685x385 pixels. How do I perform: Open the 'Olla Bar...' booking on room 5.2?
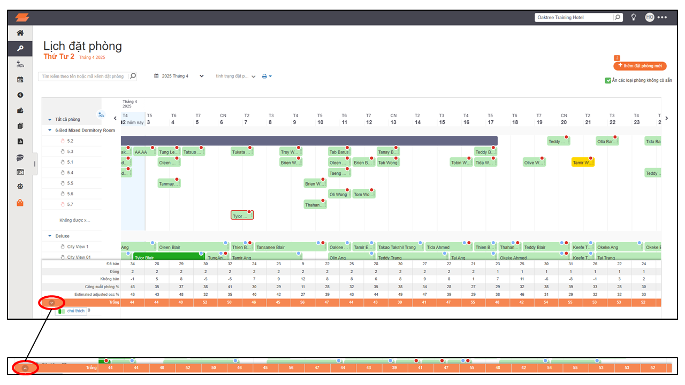click(607, 141)
